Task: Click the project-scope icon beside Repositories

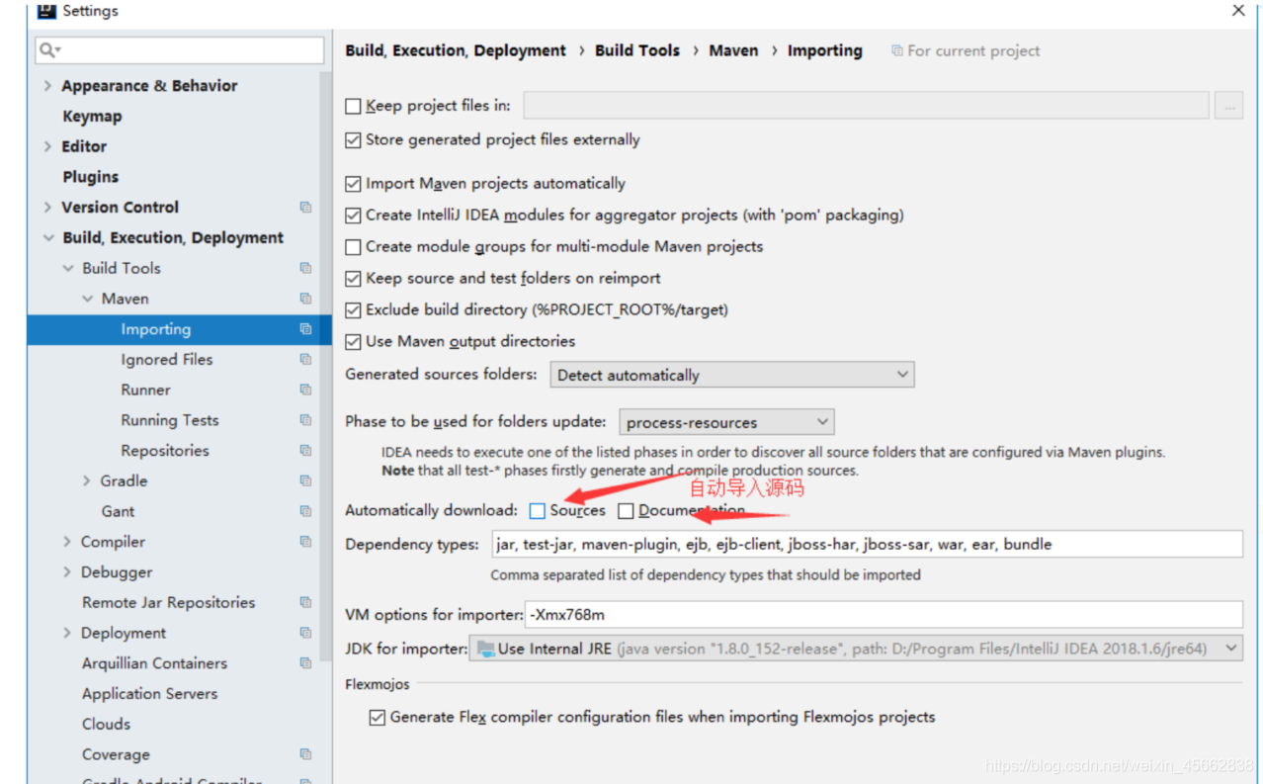Action: tap(305, 451)
